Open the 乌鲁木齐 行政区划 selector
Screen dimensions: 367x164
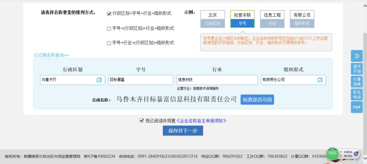[68, 80]
